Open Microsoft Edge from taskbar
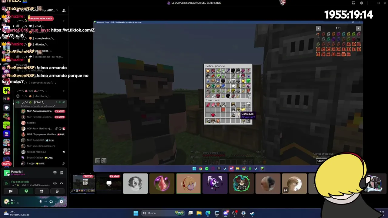The height and width of the screenshot is (218, 388). [x=208, y=213]
